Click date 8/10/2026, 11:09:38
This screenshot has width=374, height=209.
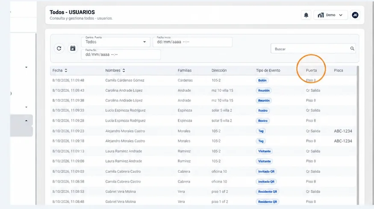(x=68, y=101)
